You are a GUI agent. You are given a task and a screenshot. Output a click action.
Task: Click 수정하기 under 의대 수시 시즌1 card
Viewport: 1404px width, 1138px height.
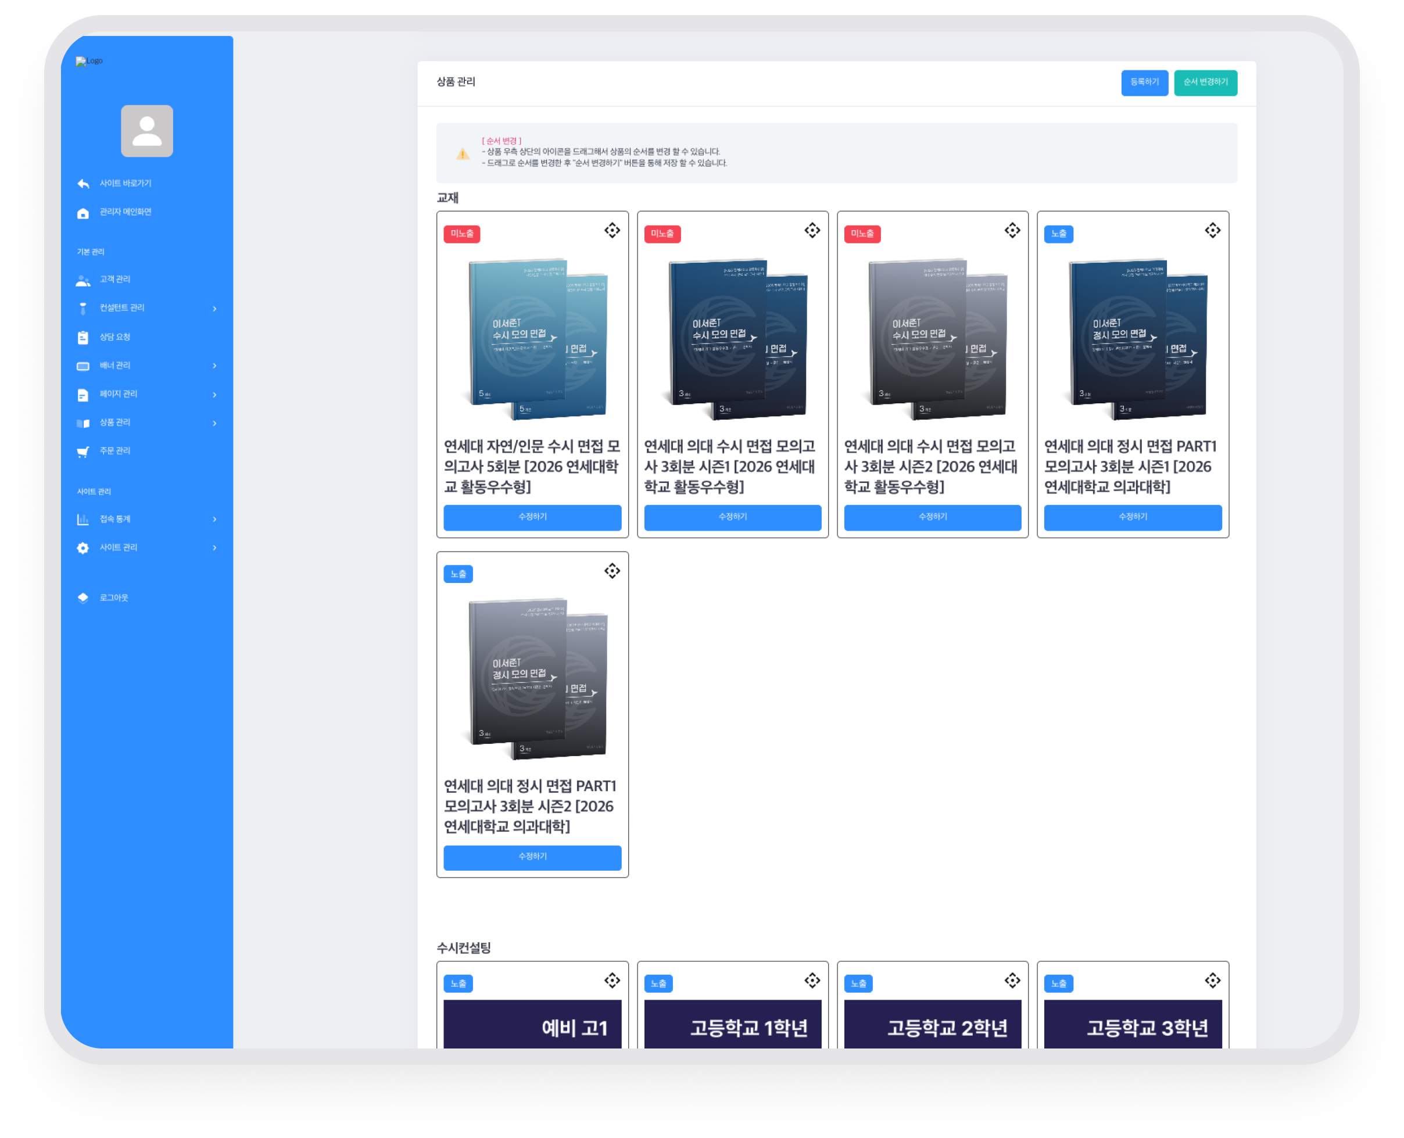pyautogui.click(x=732, y=517)
